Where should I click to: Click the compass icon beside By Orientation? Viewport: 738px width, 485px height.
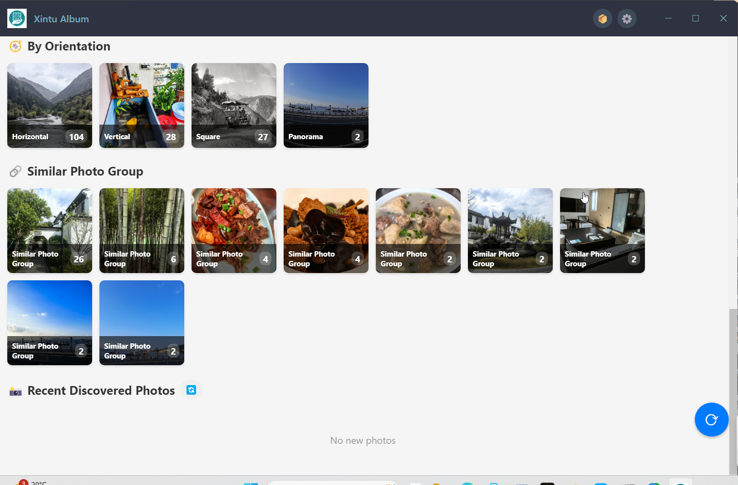tap(16, 46)
